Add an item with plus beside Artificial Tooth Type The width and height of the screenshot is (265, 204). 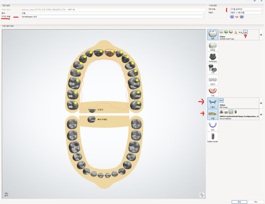[261, 35]
